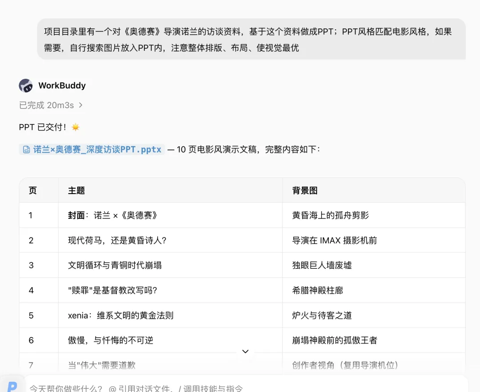Click the WorkBuddy avatar icon
The width and height of the screenshot is (480, 392).
[x=26, y=85]
